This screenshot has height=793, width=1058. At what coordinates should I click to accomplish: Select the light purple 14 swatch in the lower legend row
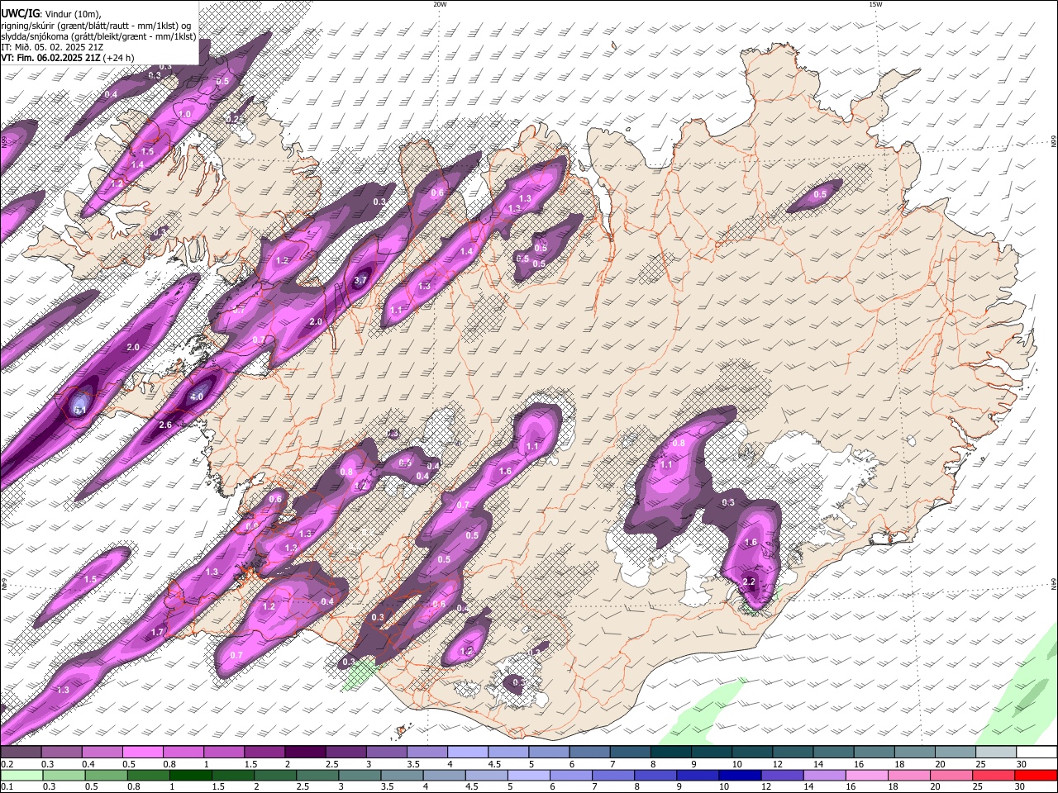(824, 775)
